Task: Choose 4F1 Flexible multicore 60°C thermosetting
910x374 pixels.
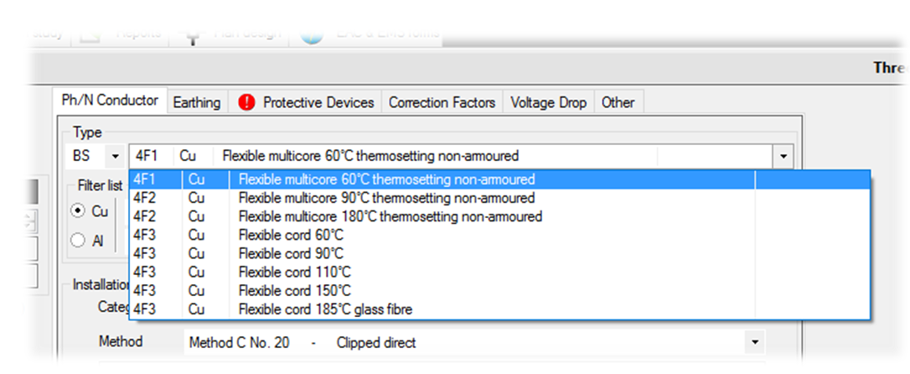Action: pyautogui.click(x=499, y=179)
